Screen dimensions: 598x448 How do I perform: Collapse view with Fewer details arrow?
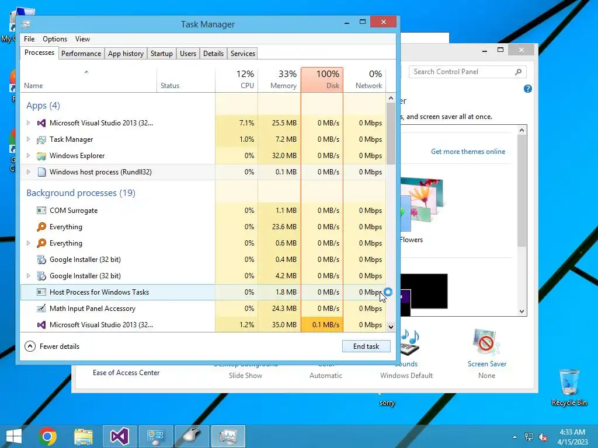tap(30, 346)
